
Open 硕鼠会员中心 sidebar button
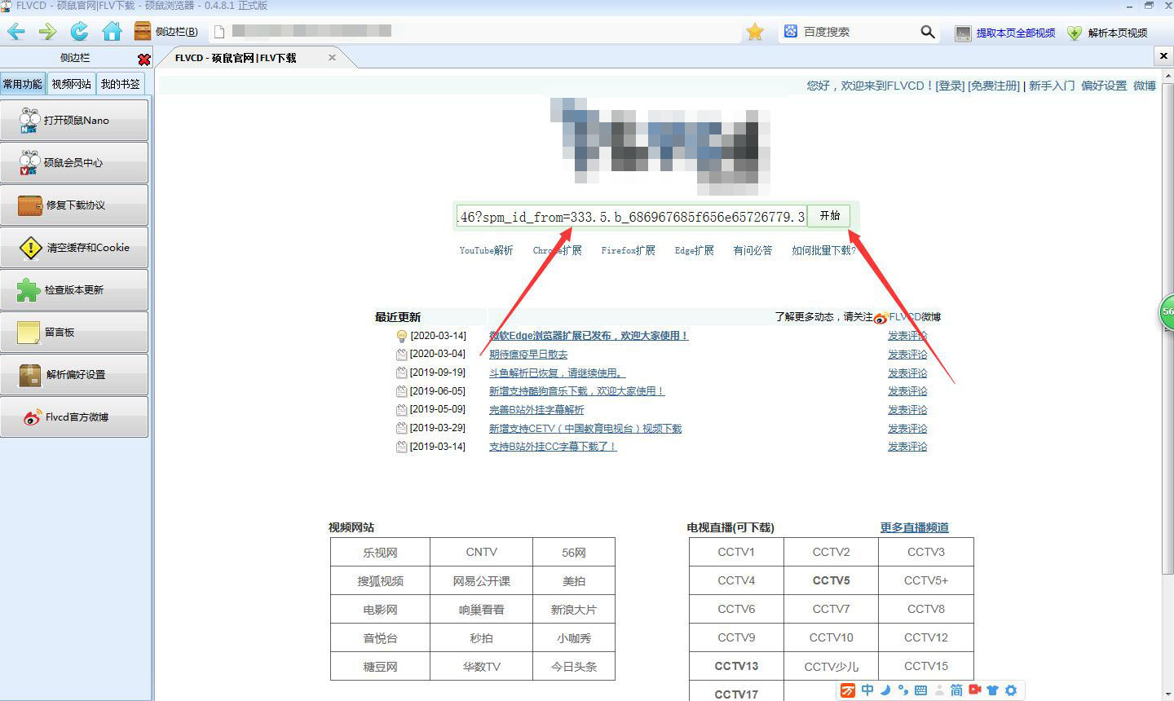(x=74, y=162)
